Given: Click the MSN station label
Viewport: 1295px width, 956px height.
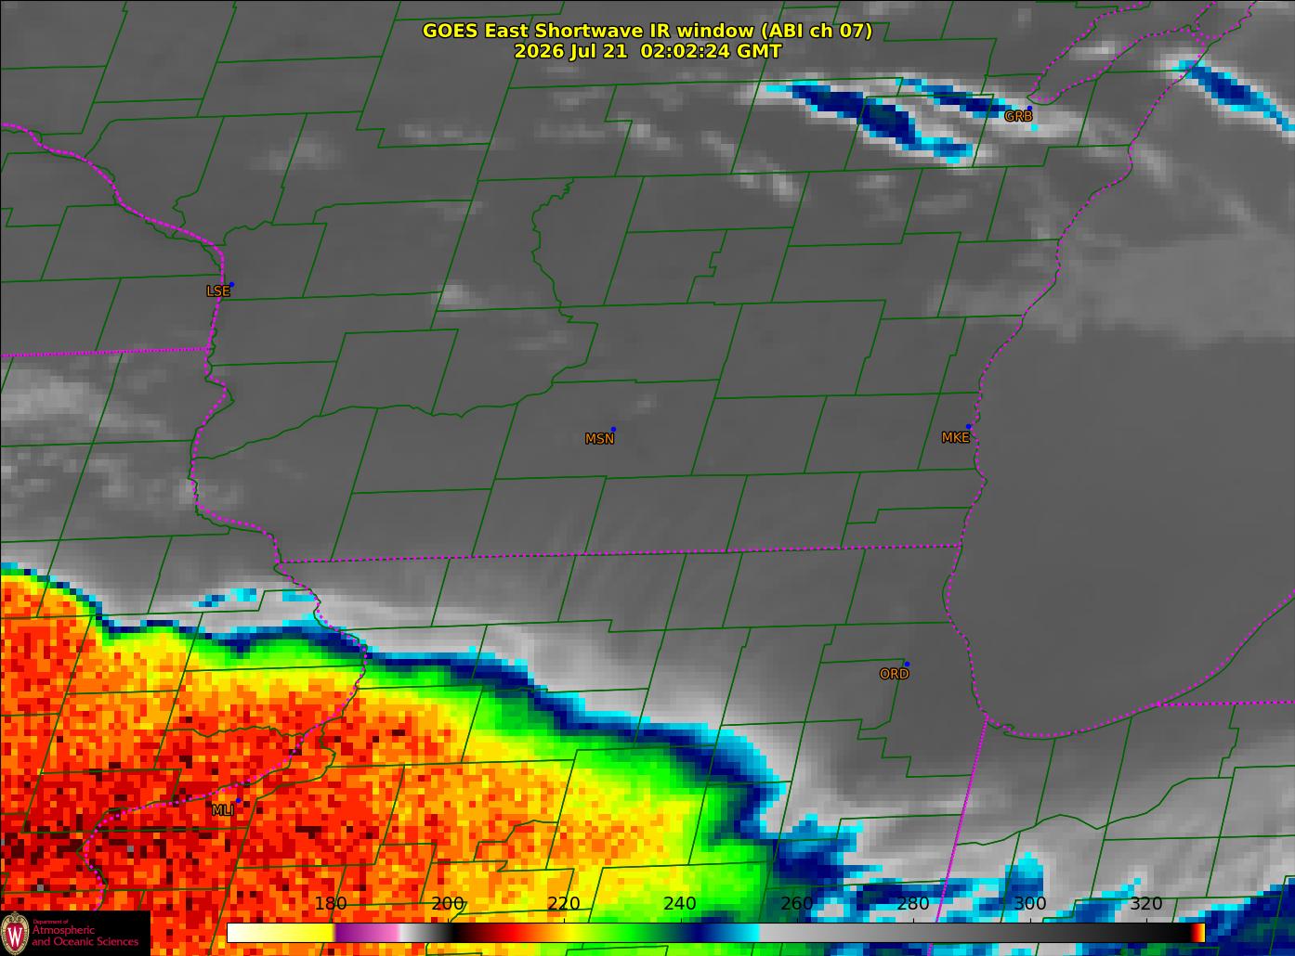Looking at the screenshot, I should pyautogui.click(x=599, y=438).
